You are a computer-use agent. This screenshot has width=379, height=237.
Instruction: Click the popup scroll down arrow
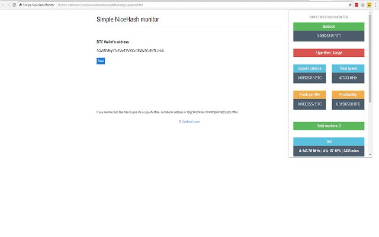(x=370, y=154)
